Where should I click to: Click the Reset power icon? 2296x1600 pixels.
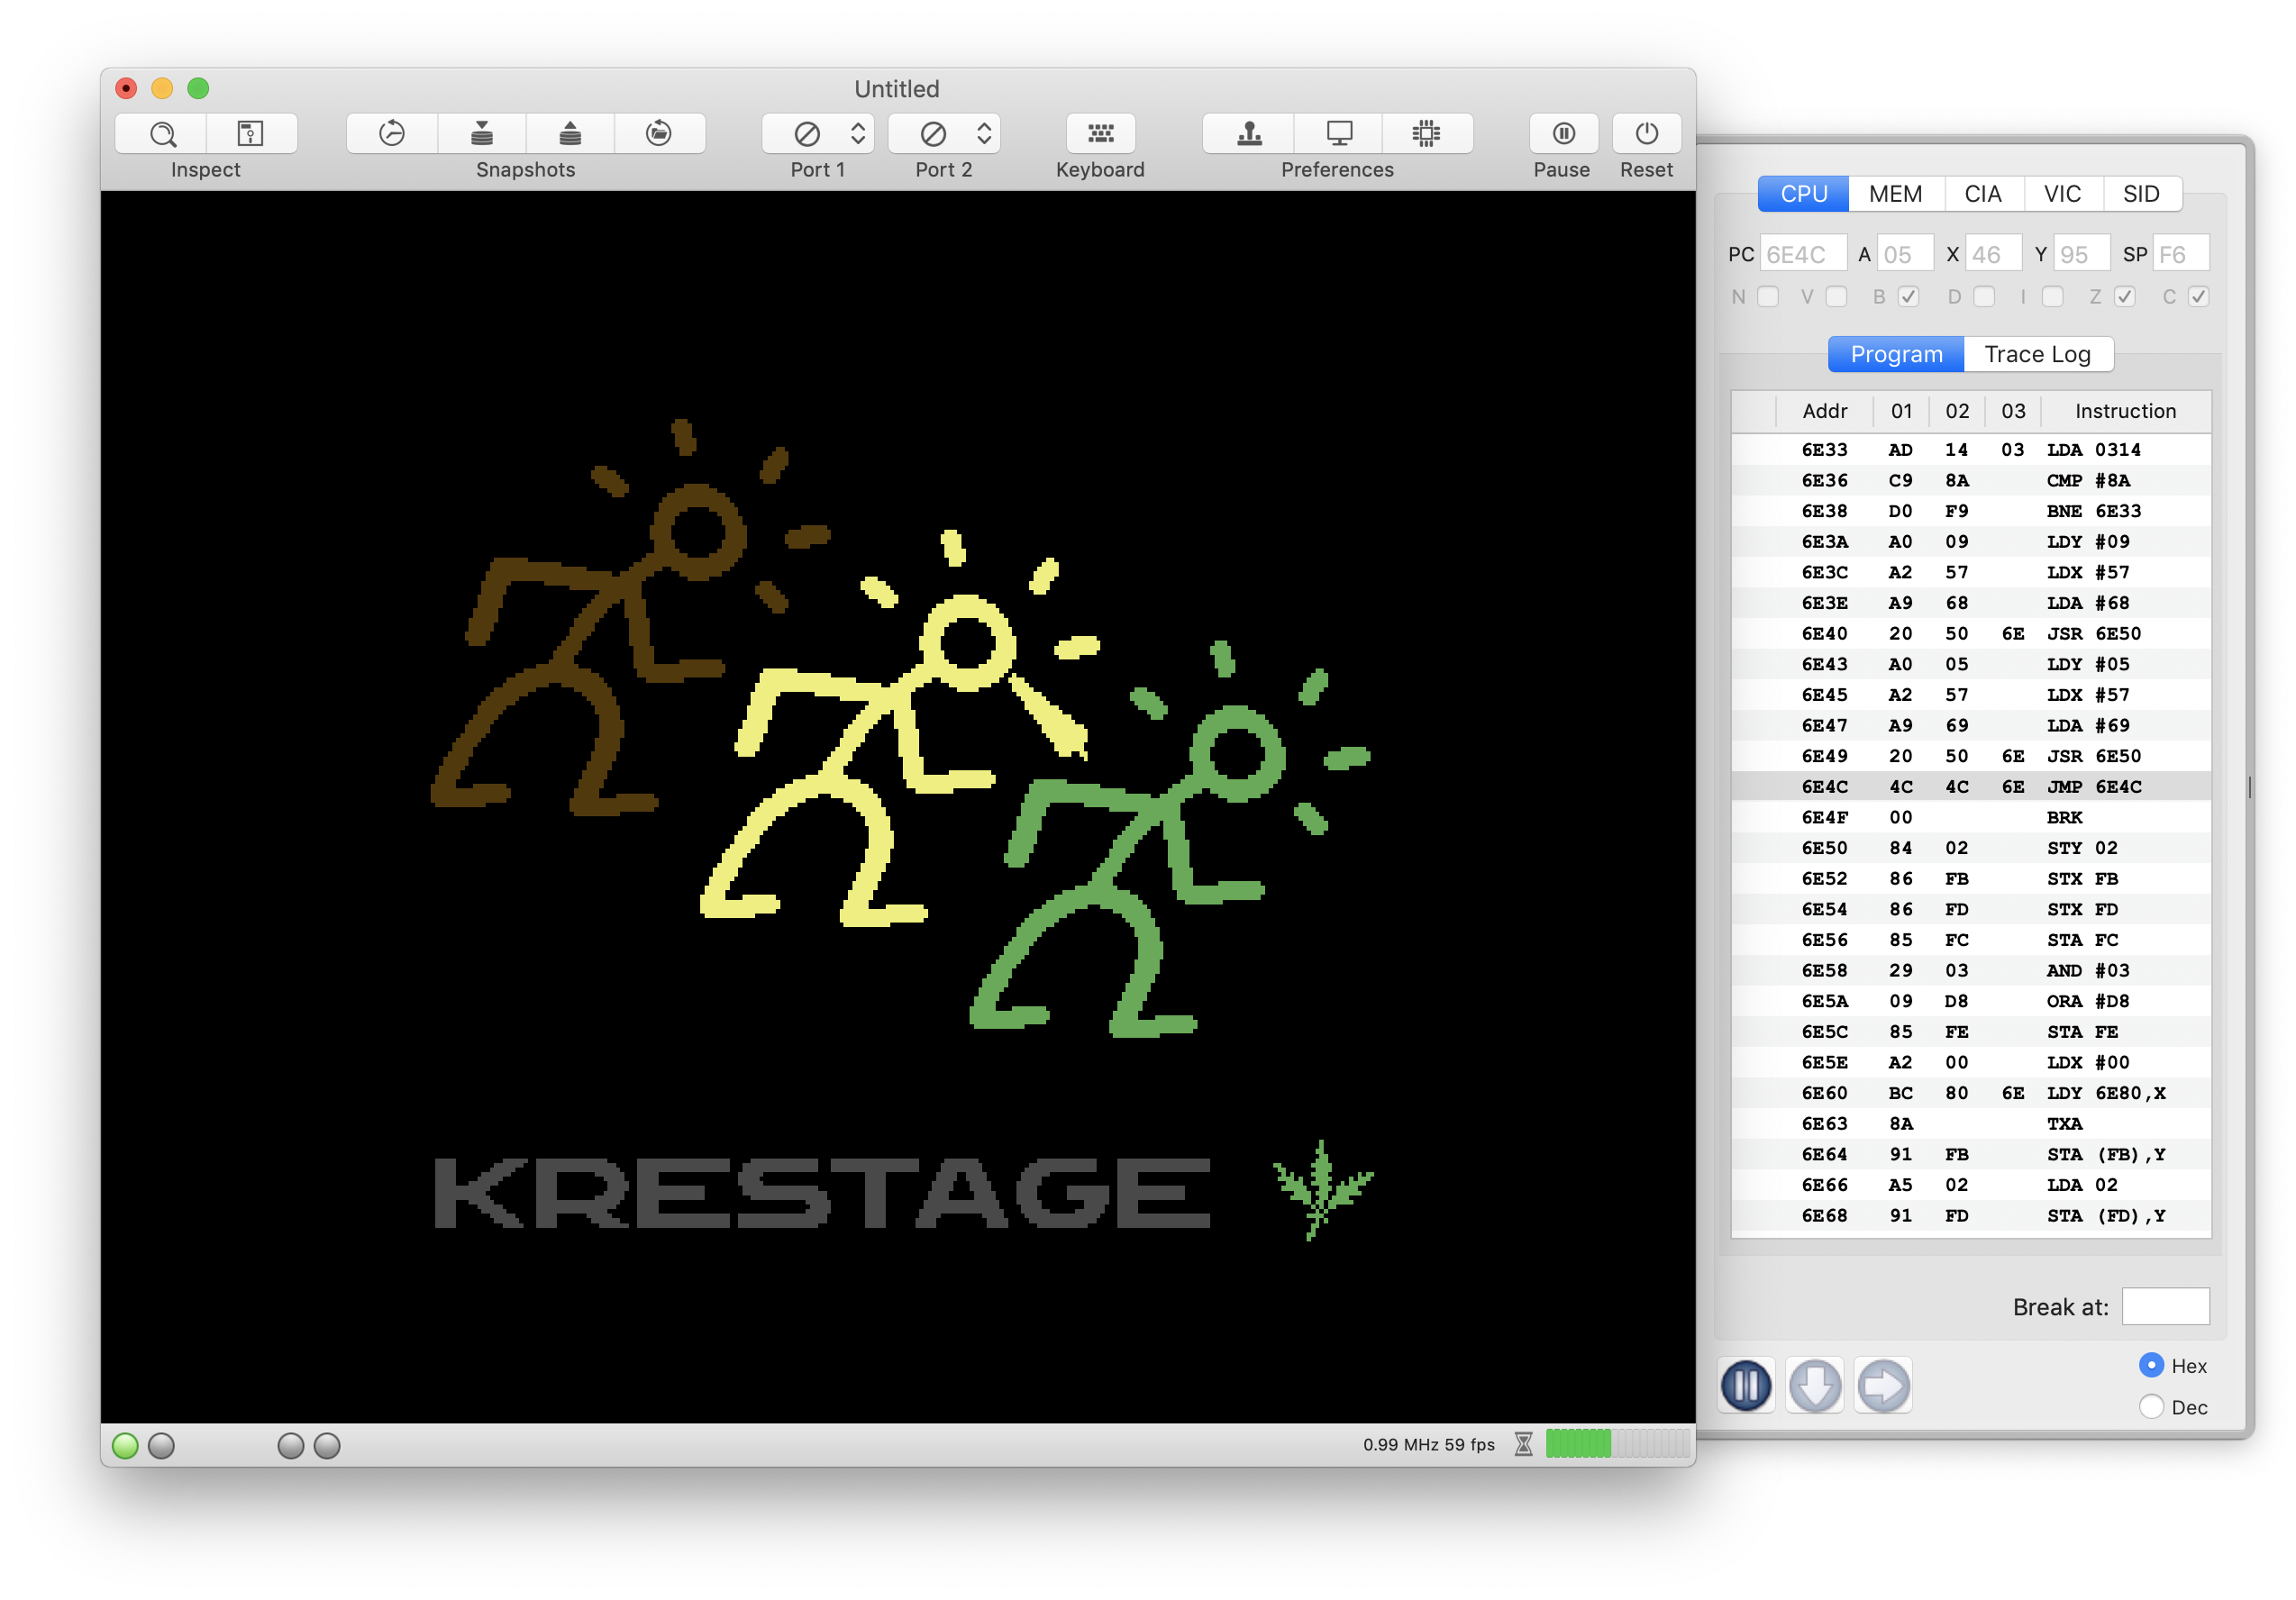coord(1646,133)
